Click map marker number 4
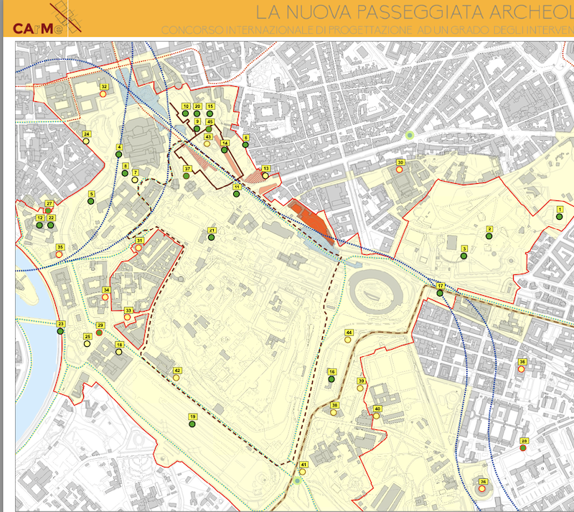 tap(118, 154)
